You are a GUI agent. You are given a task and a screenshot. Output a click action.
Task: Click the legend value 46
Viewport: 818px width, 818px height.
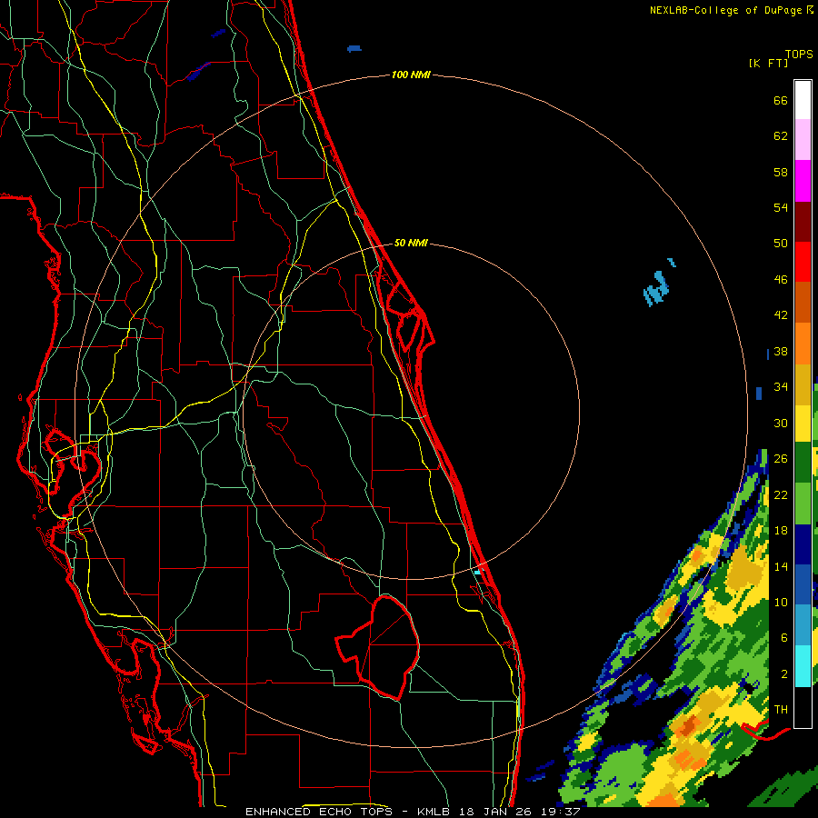click(781, 280)
